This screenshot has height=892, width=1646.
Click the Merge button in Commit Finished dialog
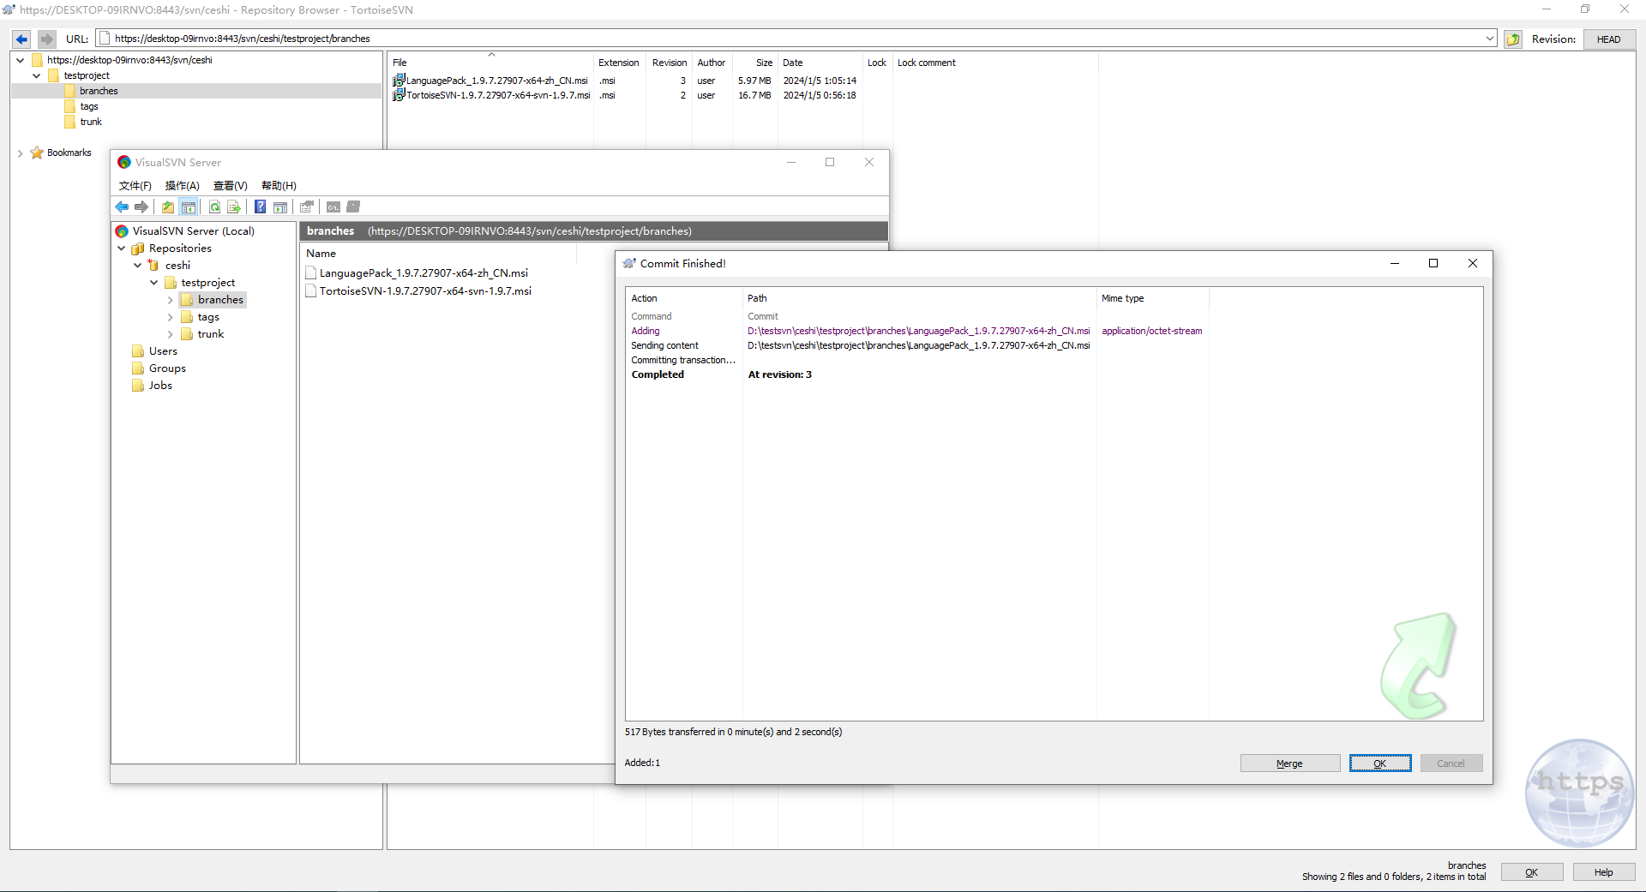click(1290, 763)
